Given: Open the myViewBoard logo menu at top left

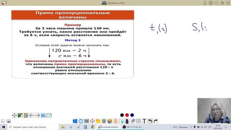Looking at the screenshot, I should pos(4,3).
